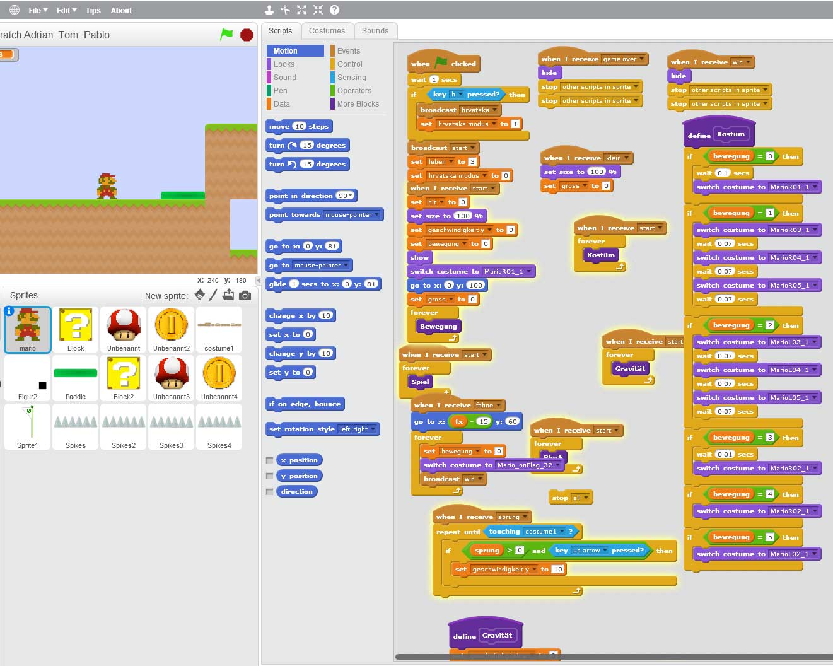Open the point towards mouse-pointer dropdown

pos(376,215)
